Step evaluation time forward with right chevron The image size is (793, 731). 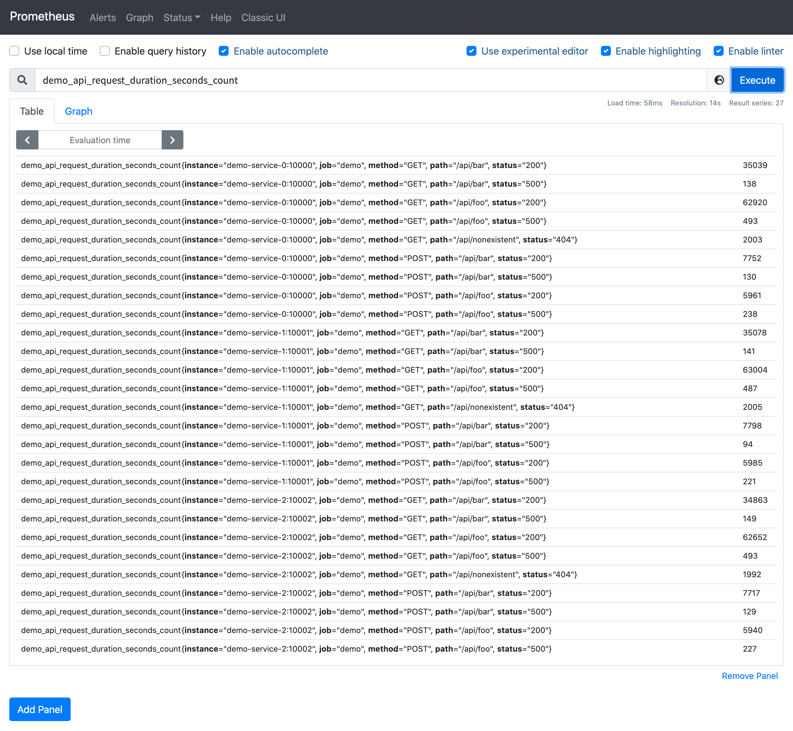click(x=172, y=140)
